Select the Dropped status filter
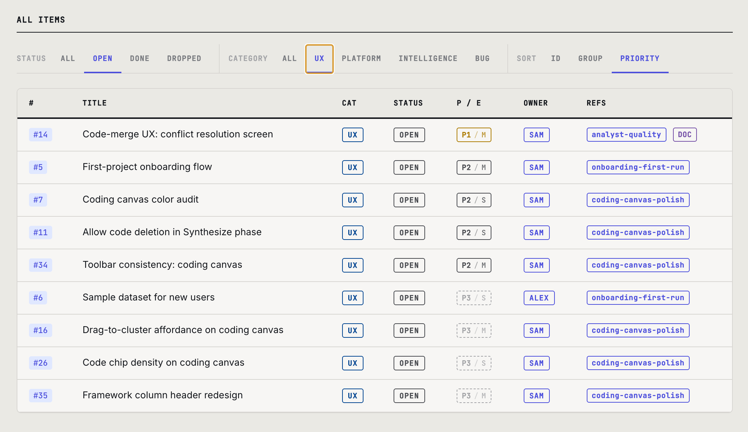This screenshot has width=748, height=432. pyautogui.click(x=184, y=58)
